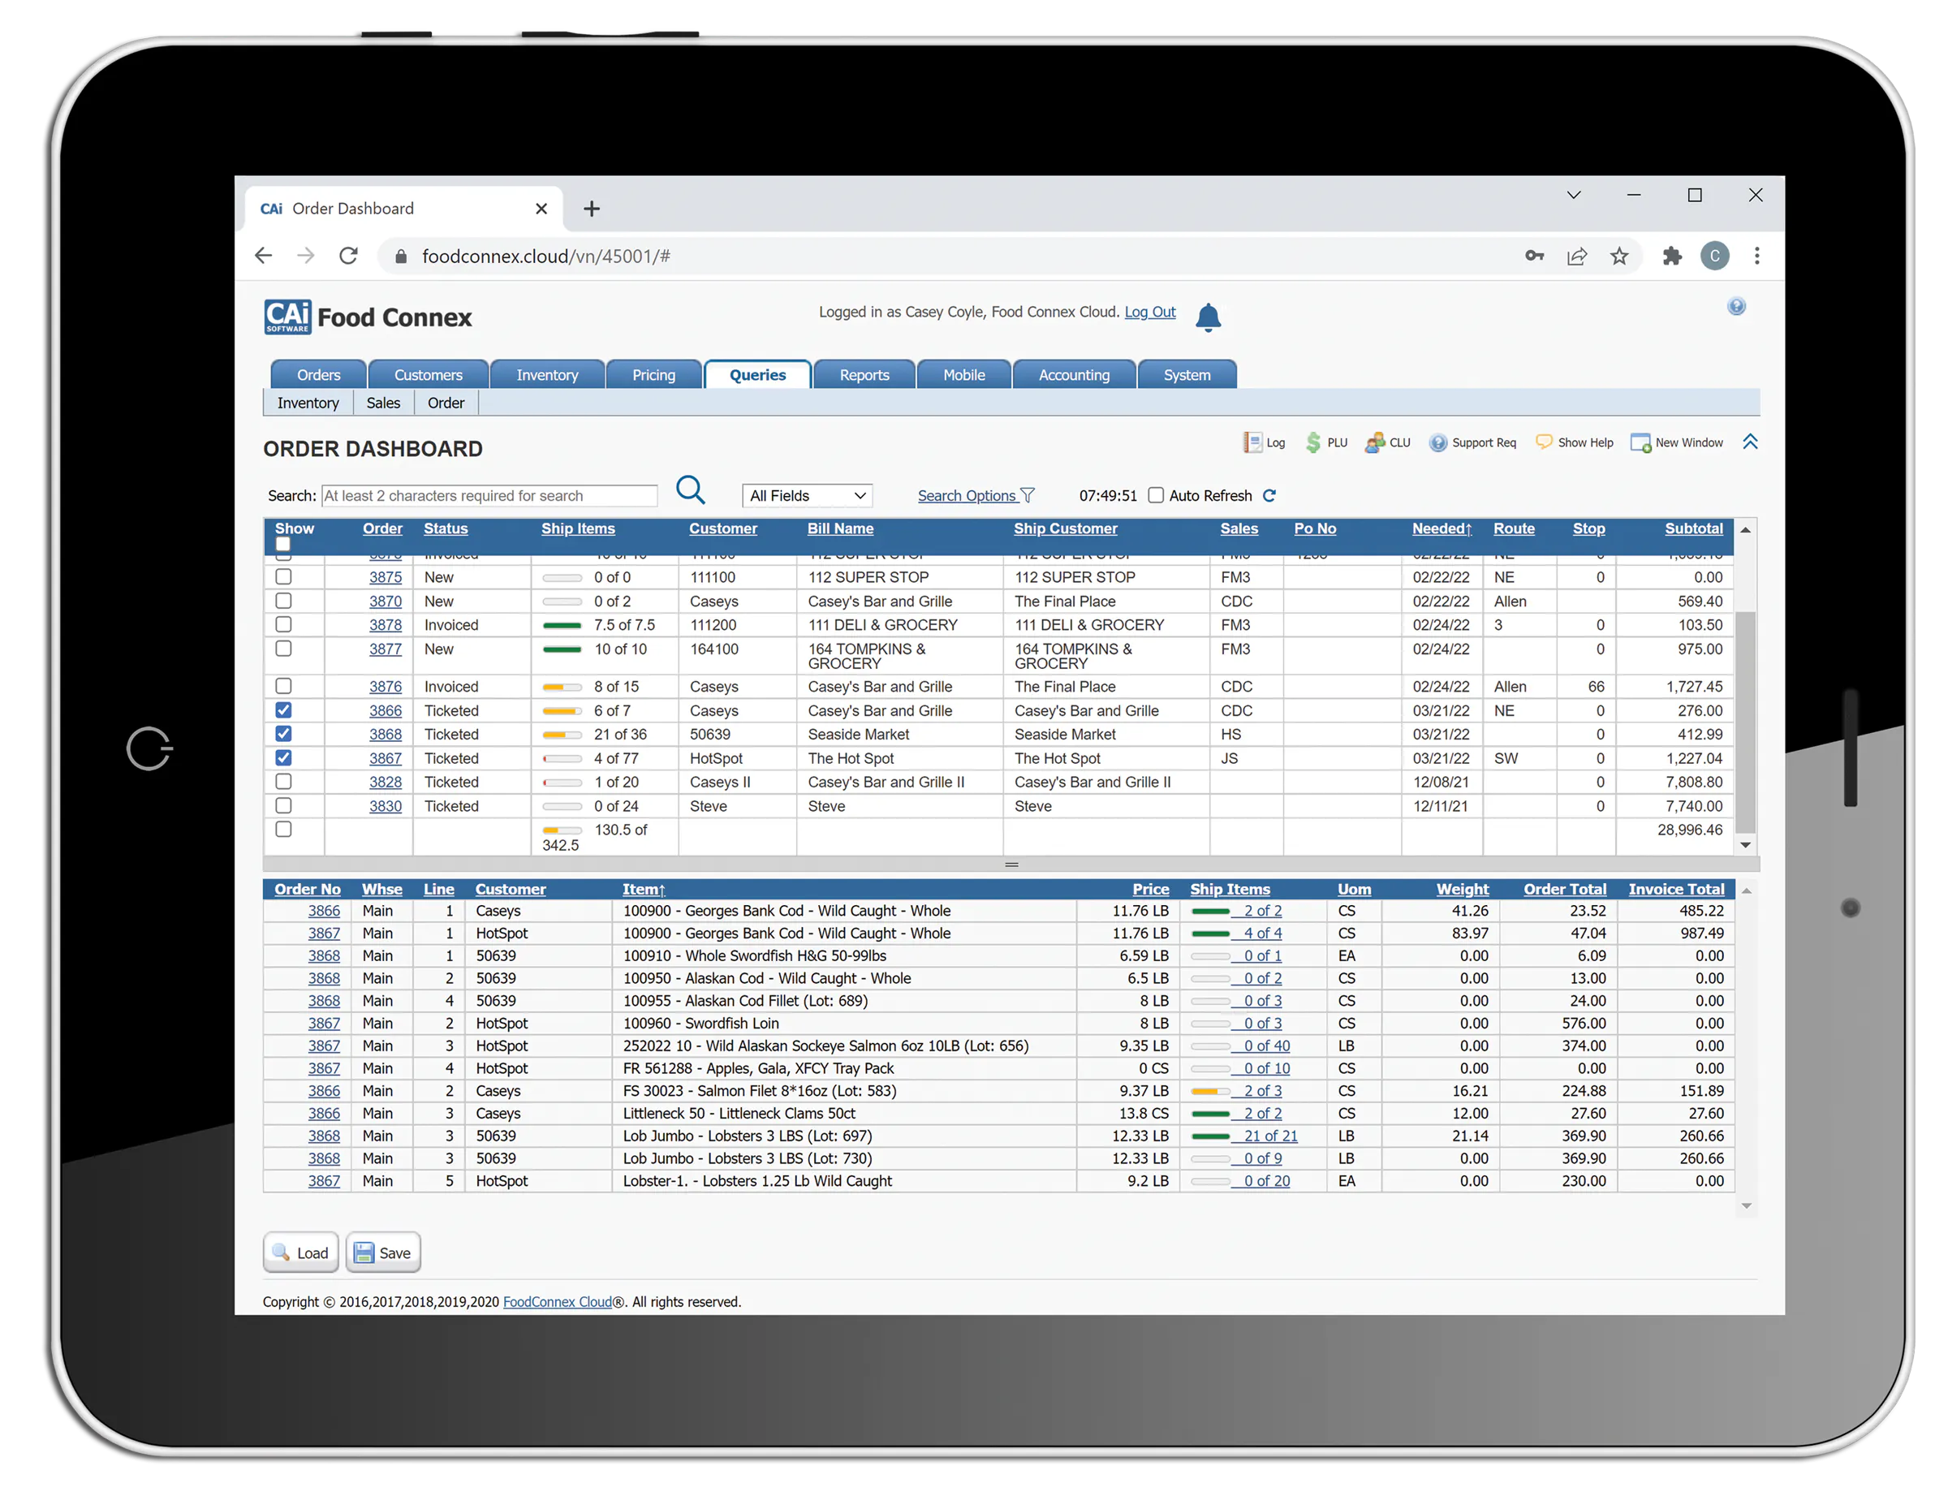Switch to the Reports tab

click(x=864, y=376)
